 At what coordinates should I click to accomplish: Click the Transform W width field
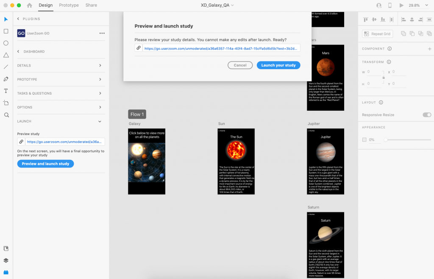(374, 72)
